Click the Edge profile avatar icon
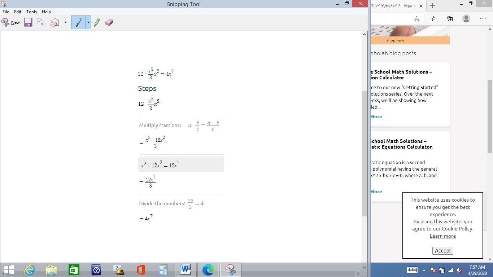 click(466, 18)
